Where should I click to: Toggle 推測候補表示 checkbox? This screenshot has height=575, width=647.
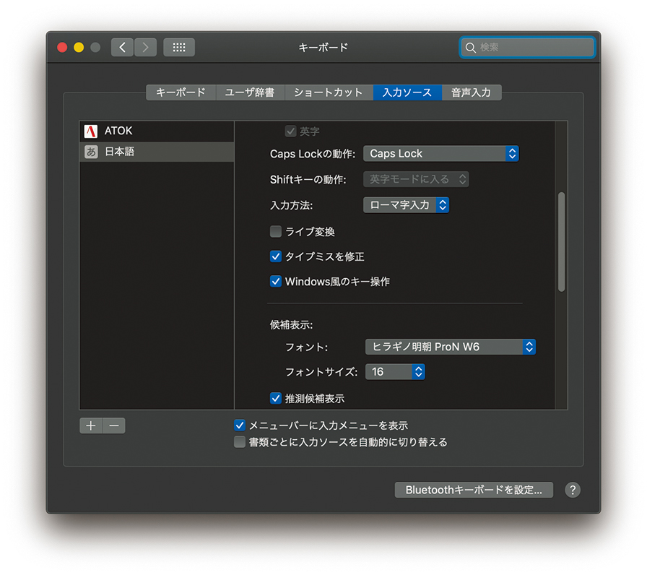(276, 398)
